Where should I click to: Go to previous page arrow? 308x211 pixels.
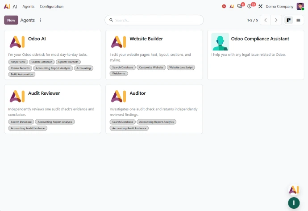click(266, 20)
